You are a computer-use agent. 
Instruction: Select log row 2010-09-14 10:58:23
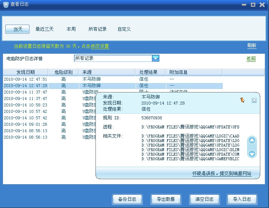pyautogui.click(x=50, y=105)
